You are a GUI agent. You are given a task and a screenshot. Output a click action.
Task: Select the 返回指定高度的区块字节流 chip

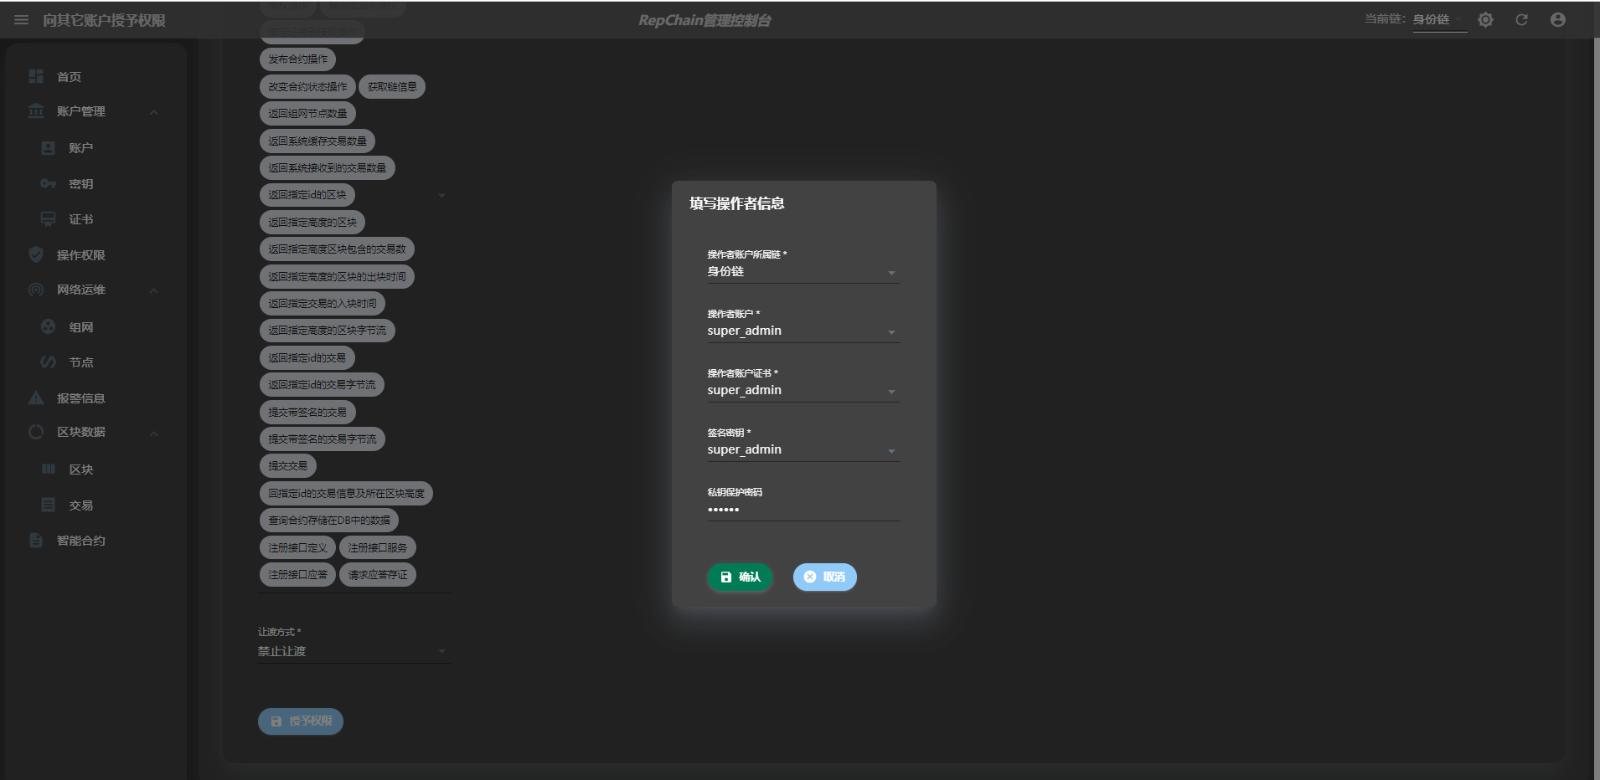click(x=328, y=331)
